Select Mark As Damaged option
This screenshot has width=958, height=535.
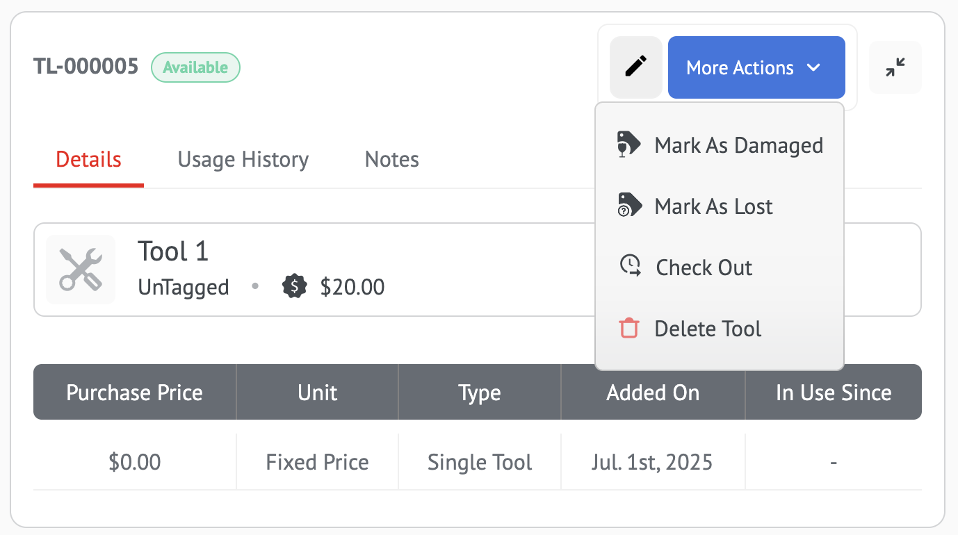pyautogui.click(x=738, y=145)
